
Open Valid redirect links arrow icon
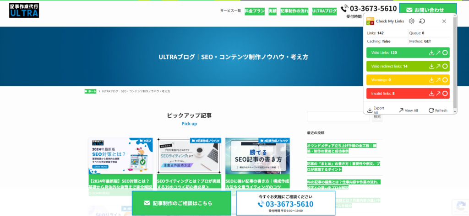coord(438,66)
